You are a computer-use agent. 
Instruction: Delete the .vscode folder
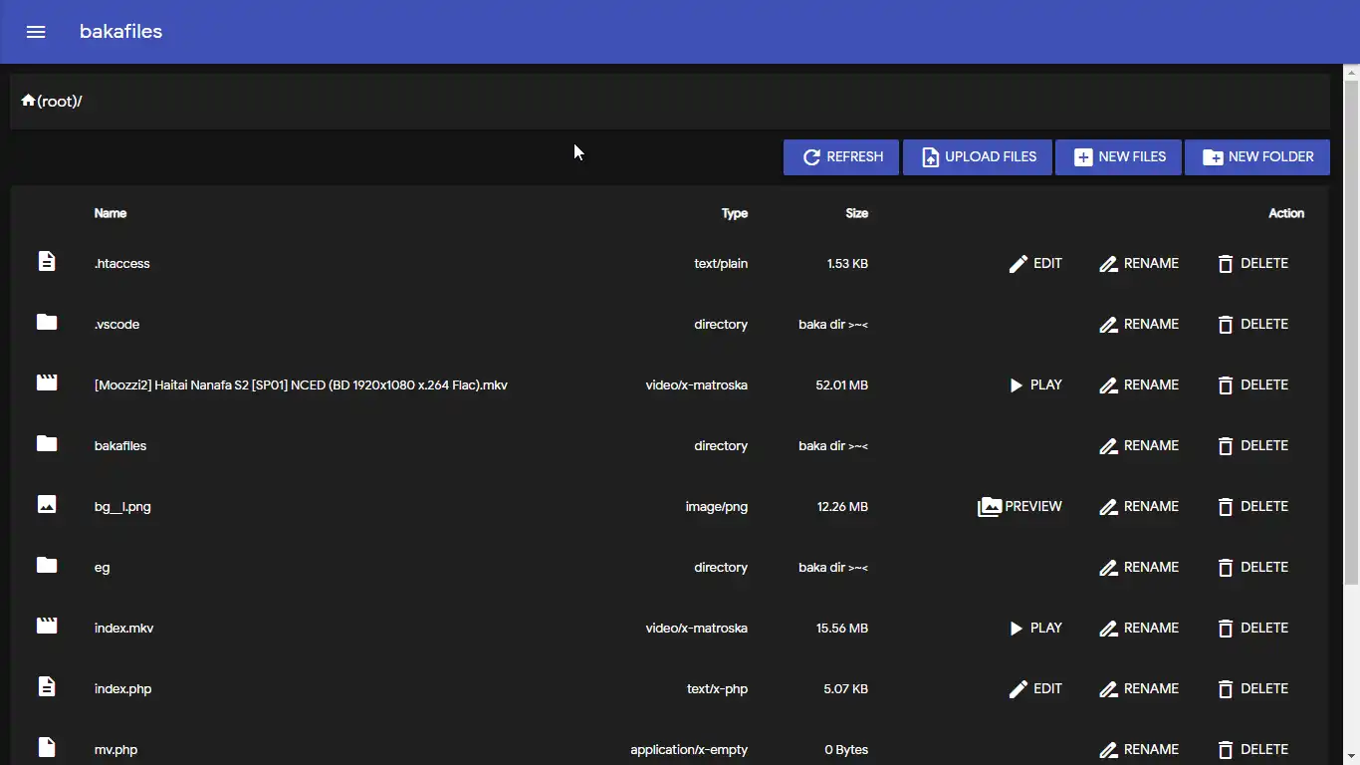(1252, 325)
